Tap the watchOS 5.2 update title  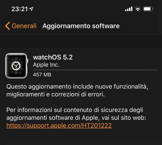pyautogui.click(x=53, y=57)
